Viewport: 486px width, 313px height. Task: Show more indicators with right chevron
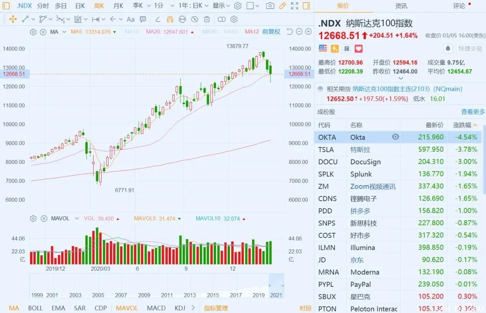[x=193, y=308]
